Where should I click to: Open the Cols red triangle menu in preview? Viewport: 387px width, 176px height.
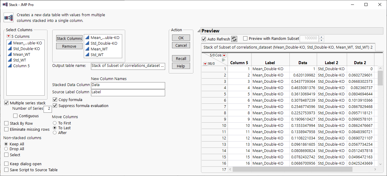(224, 55)
